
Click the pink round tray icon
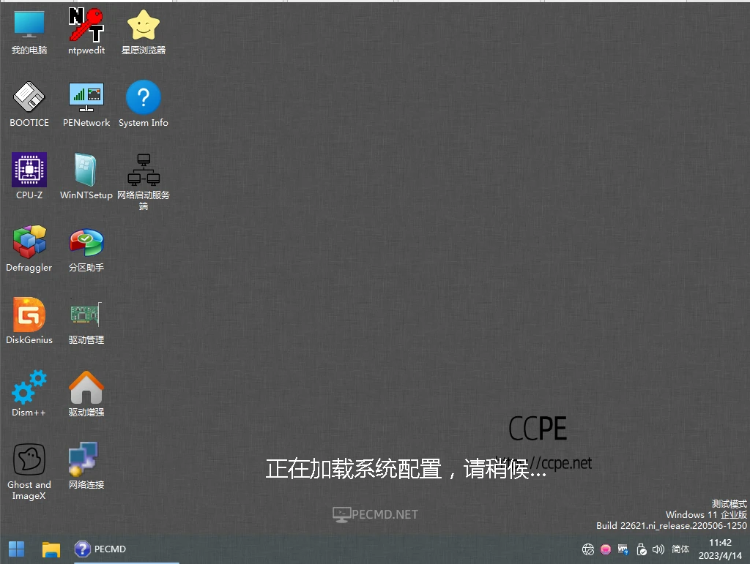coord(606,549)
